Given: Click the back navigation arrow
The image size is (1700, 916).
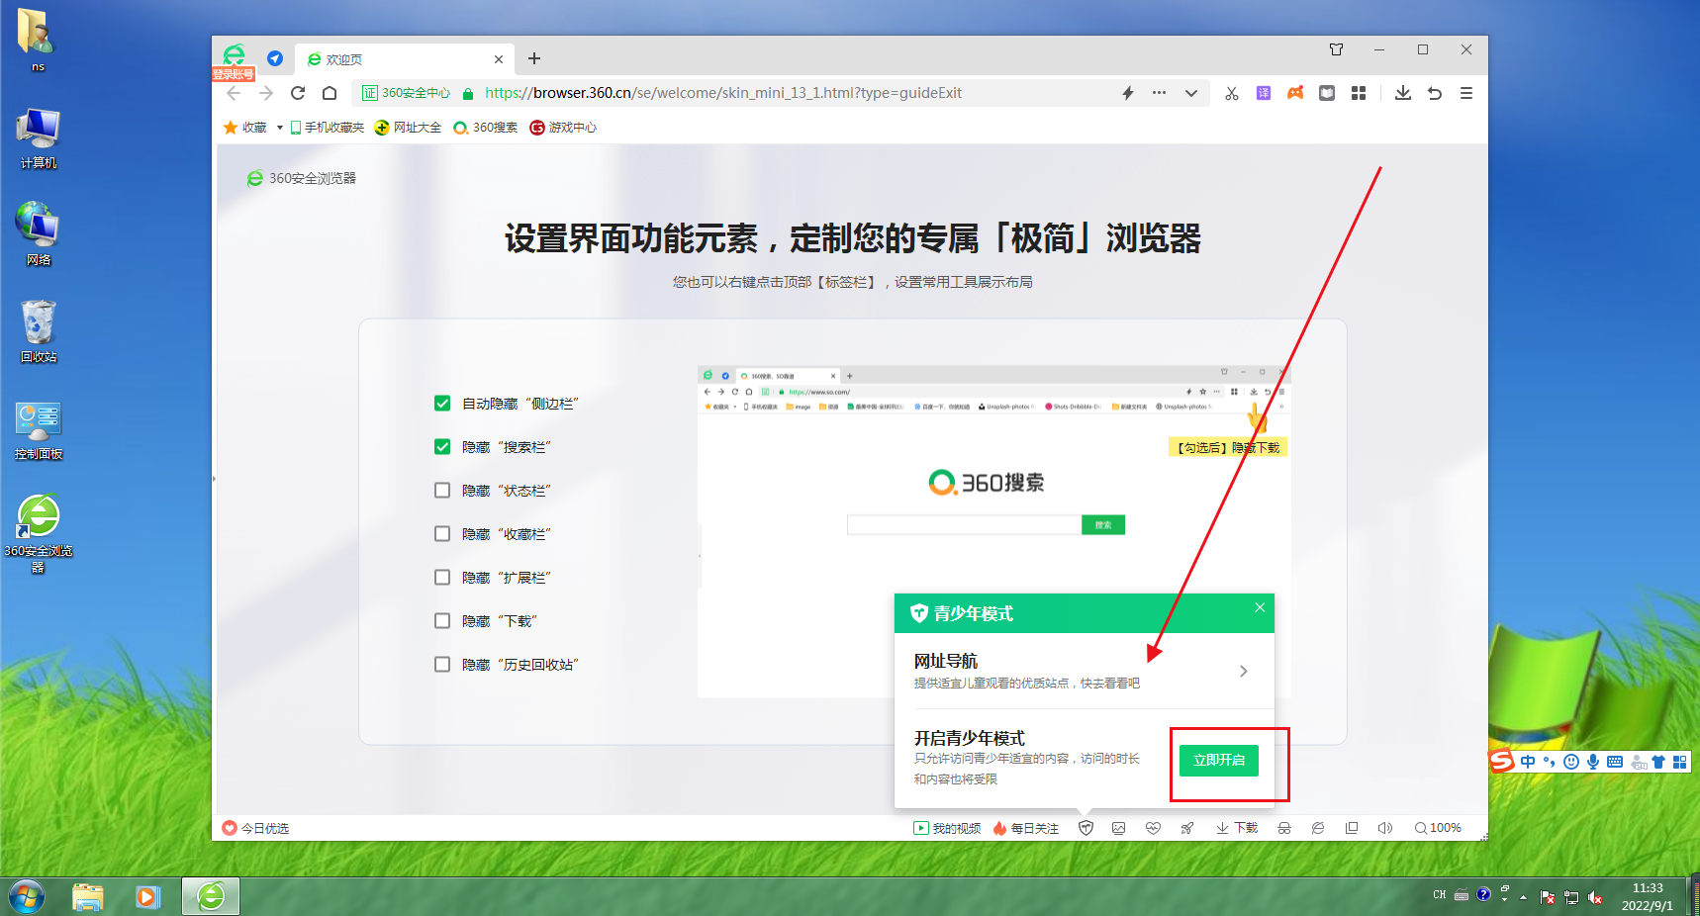Looking at the screenshot, I should click(234, 93).
